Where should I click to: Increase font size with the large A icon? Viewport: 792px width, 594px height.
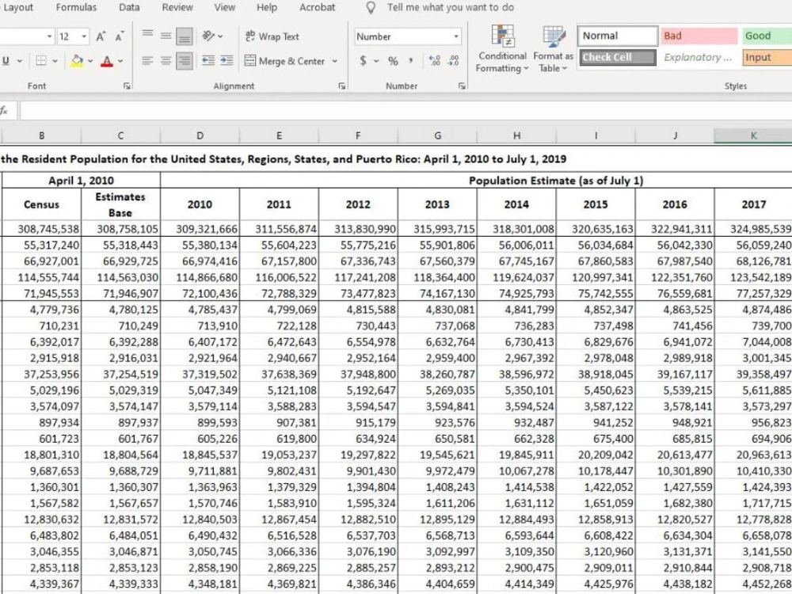coord(101,36)
